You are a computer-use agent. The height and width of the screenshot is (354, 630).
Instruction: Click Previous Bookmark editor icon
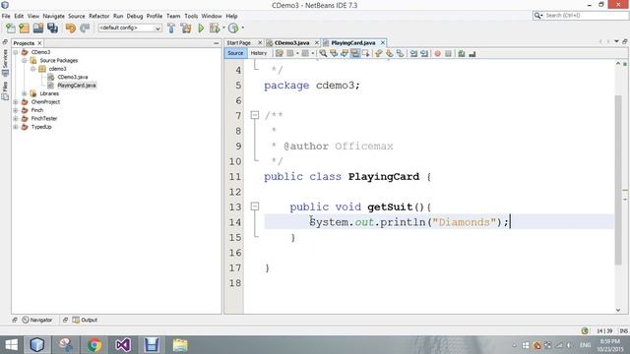pyautogui.click(x=378, y=53)
